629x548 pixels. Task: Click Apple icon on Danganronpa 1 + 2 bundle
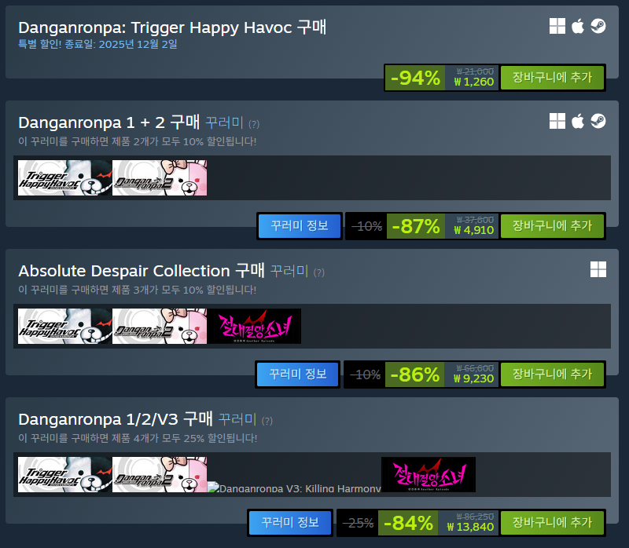coord(578,121)
